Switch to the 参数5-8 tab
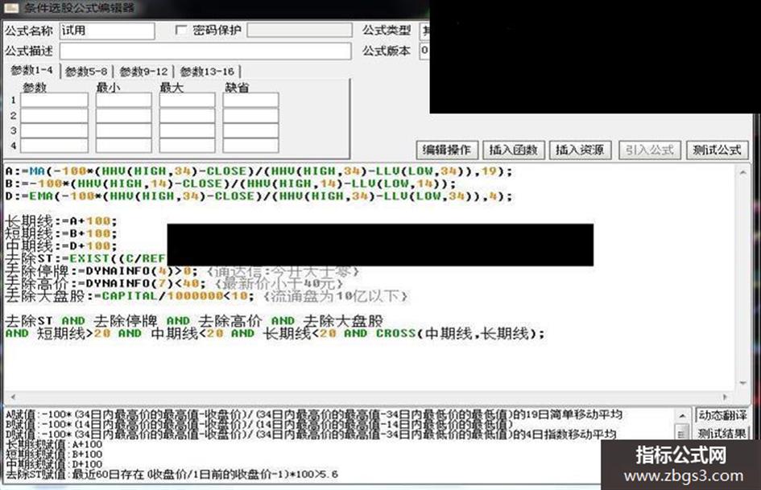Image resolution: width=761 pixels, height=490 pixels. pyautogui.click(x=86, y=72)
